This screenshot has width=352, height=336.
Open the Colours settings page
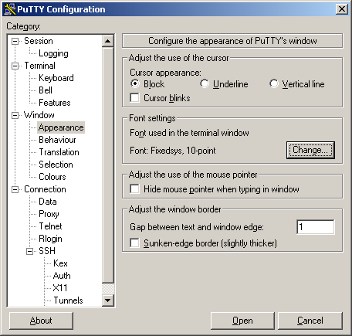52,177
